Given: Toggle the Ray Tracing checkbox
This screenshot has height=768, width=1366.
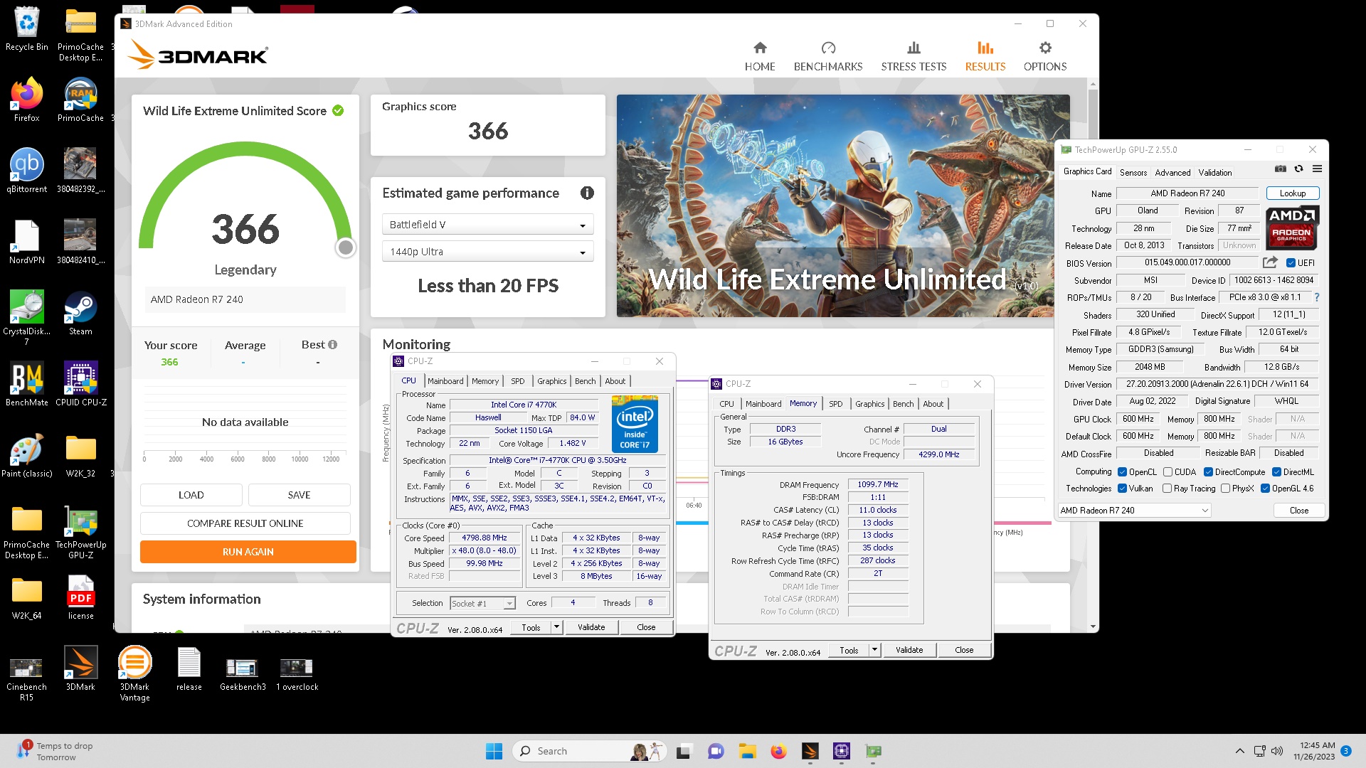Looking at the screenshot, I should point(1167,489).
